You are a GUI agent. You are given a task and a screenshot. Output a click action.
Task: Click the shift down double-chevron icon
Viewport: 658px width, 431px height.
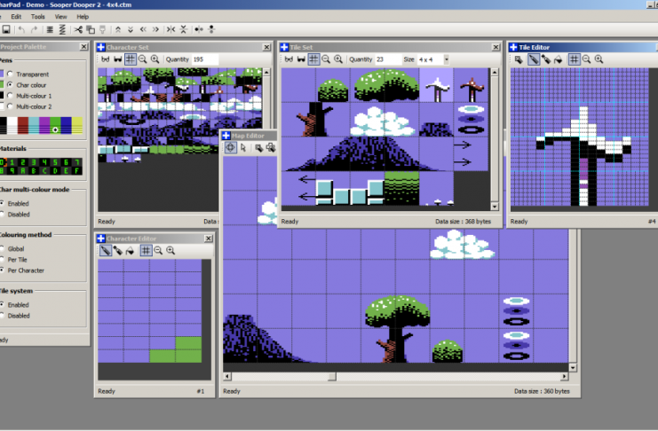click(x=131, y=29)
